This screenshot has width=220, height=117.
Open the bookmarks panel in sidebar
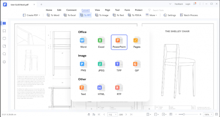4,31
